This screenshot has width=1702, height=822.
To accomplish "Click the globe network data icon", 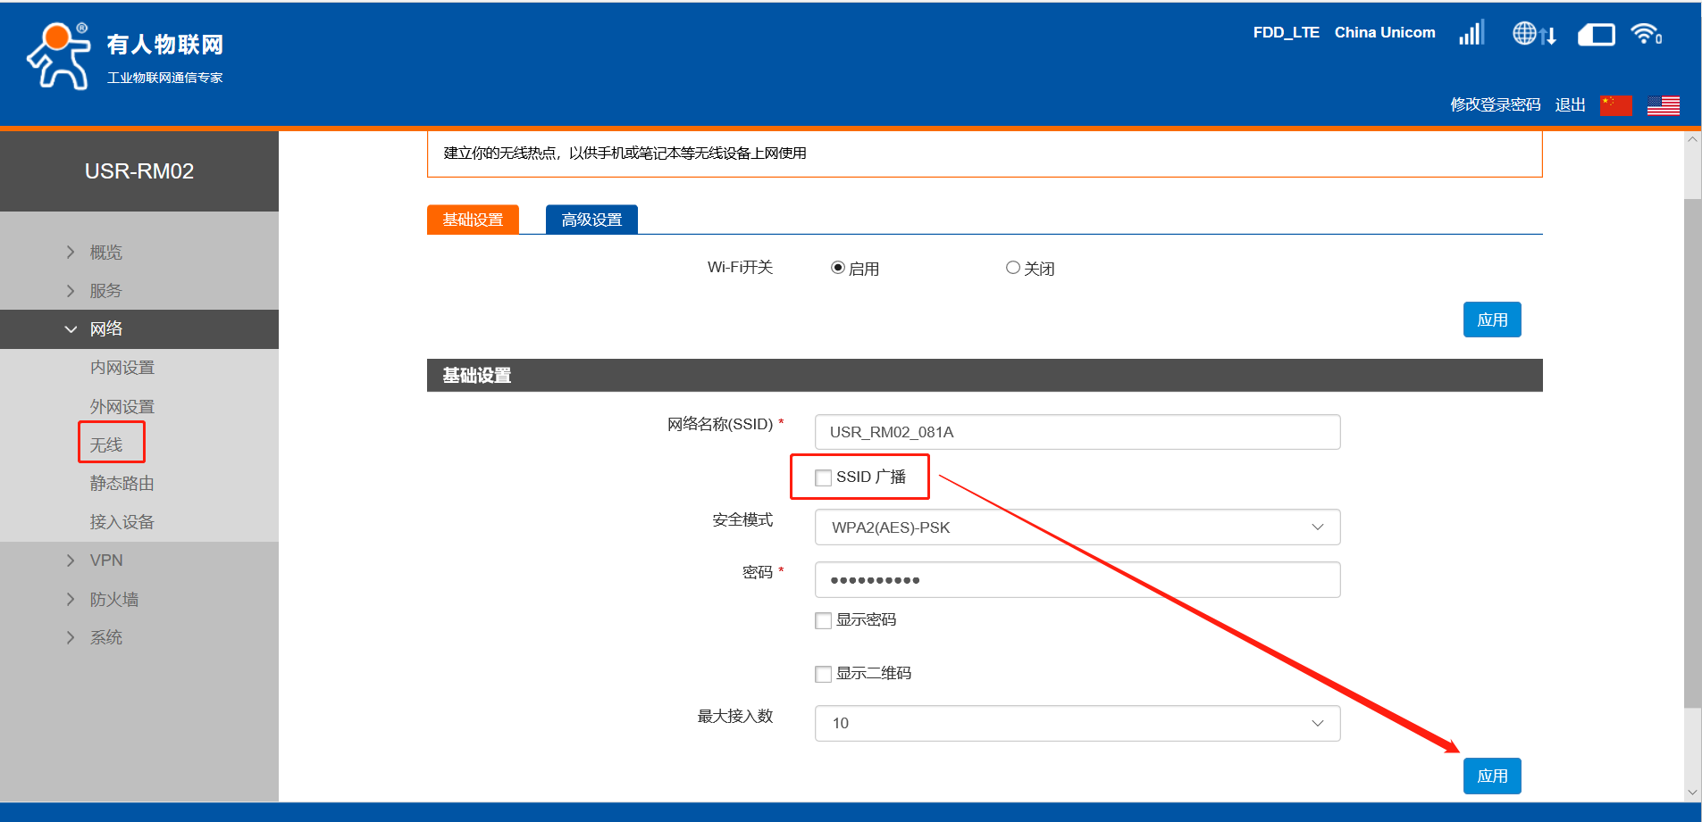I will 1533,34.
